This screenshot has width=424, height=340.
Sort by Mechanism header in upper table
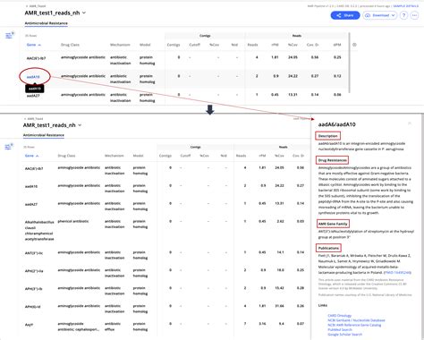tap(120, 45)
